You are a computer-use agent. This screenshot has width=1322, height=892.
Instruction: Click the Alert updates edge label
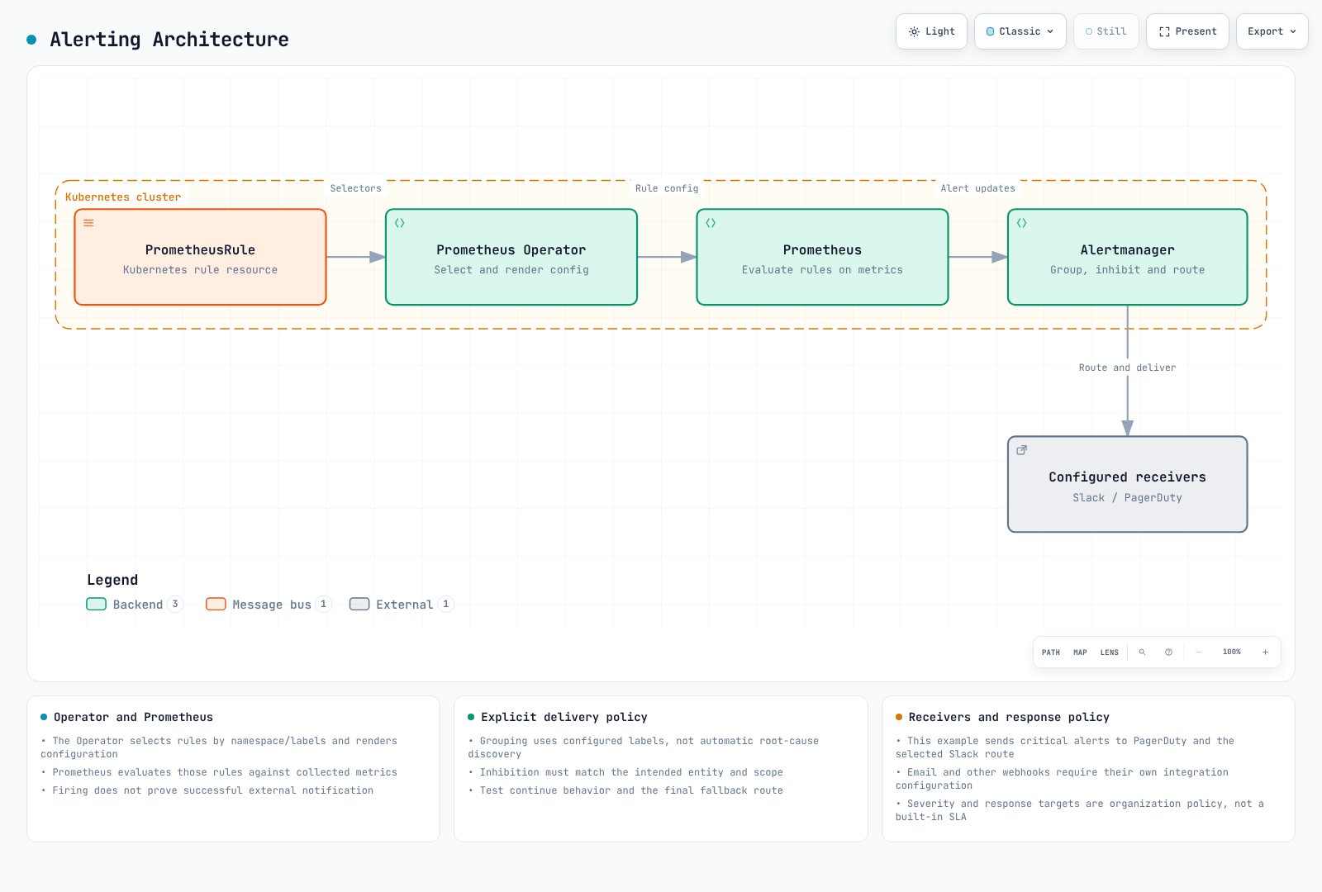[978, 188]
